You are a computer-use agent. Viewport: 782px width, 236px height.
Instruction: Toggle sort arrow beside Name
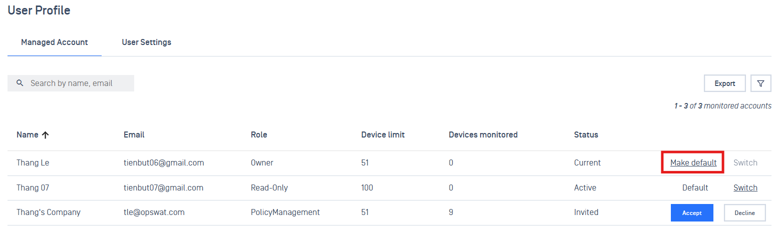(x=45, y=135)
